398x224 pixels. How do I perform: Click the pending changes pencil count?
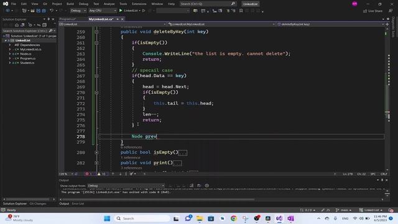click(x=326, y=210)
